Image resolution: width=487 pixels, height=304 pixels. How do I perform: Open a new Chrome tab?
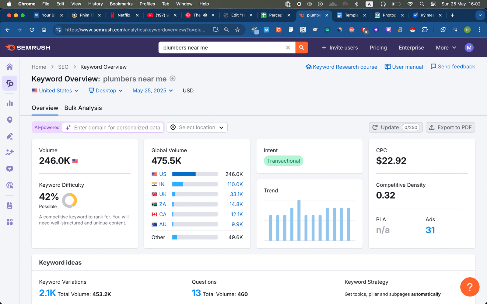pyautogui.click(x=452, y=15)
